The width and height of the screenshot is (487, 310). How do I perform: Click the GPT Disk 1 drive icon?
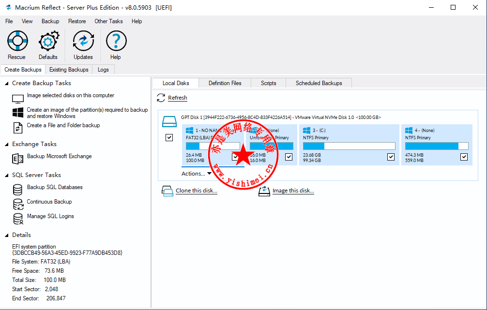pyautogui.click(x=169, y=121)
